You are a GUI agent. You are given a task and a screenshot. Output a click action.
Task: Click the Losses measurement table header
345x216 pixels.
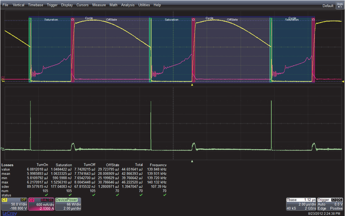coord(8,165)
